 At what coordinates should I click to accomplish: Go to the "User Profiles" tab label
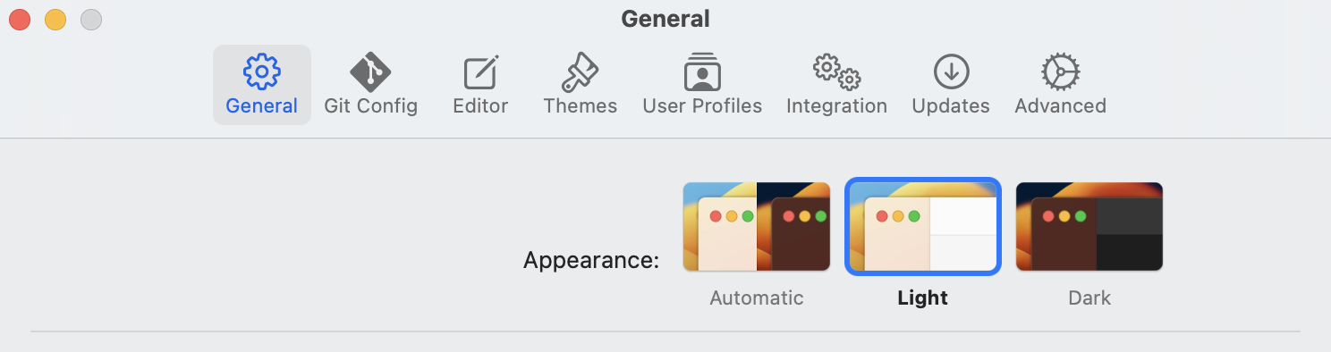pyautogui.click(x=702, y=105)
